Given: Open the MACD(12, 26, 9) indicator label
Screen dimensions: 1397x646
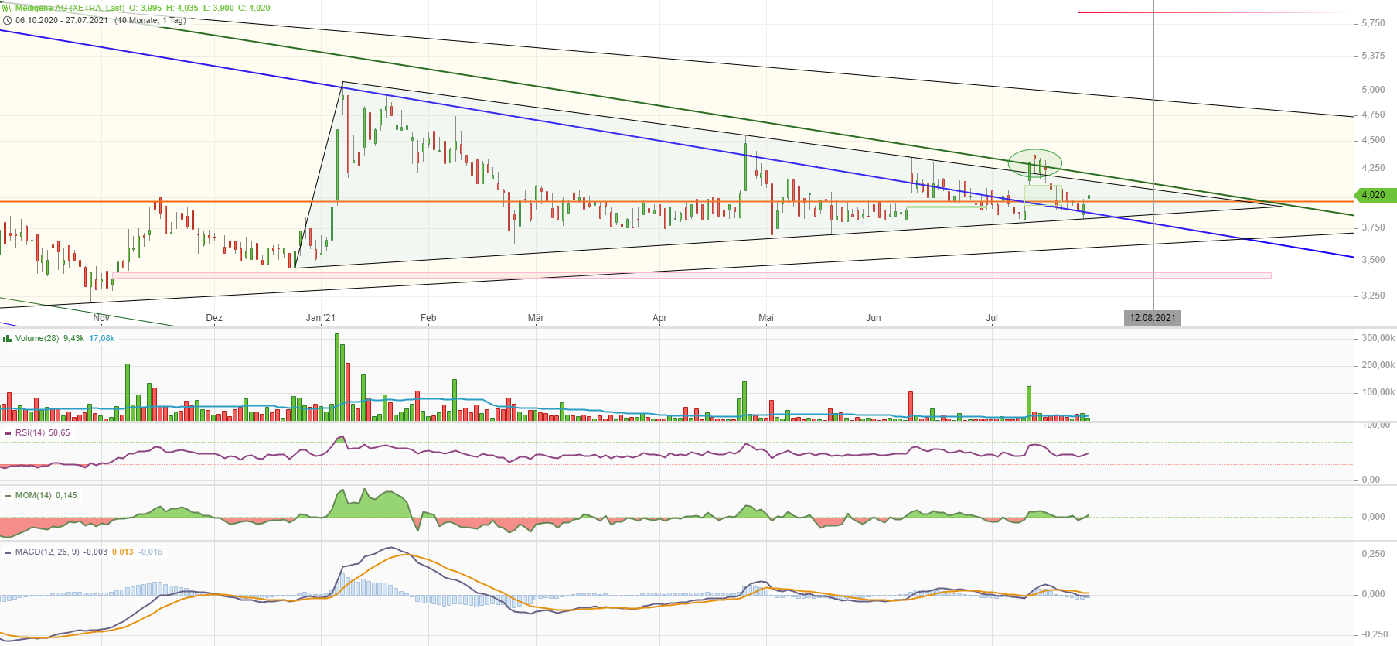Looking at the screenshot, I should click(x=47, y=552).
